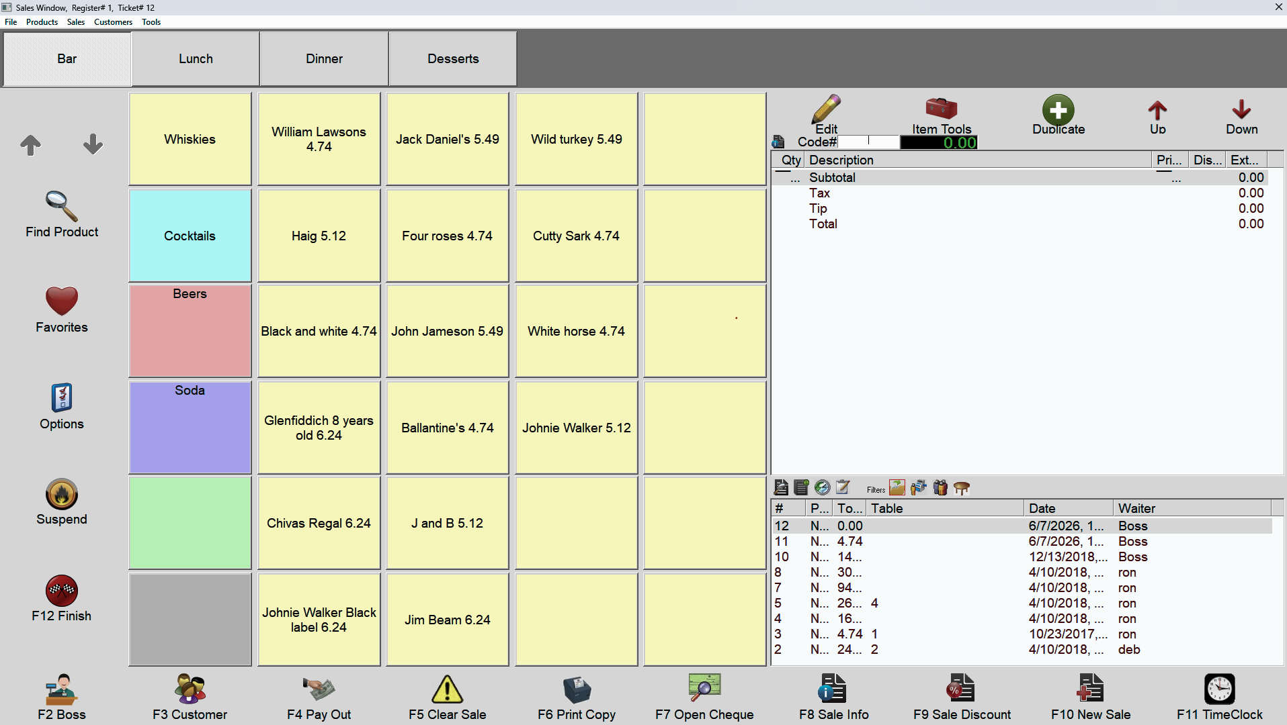The height and width of the screenshot is (725, 1287).
Task: Click the small icon left of Code#
Action: click(778, 142)
